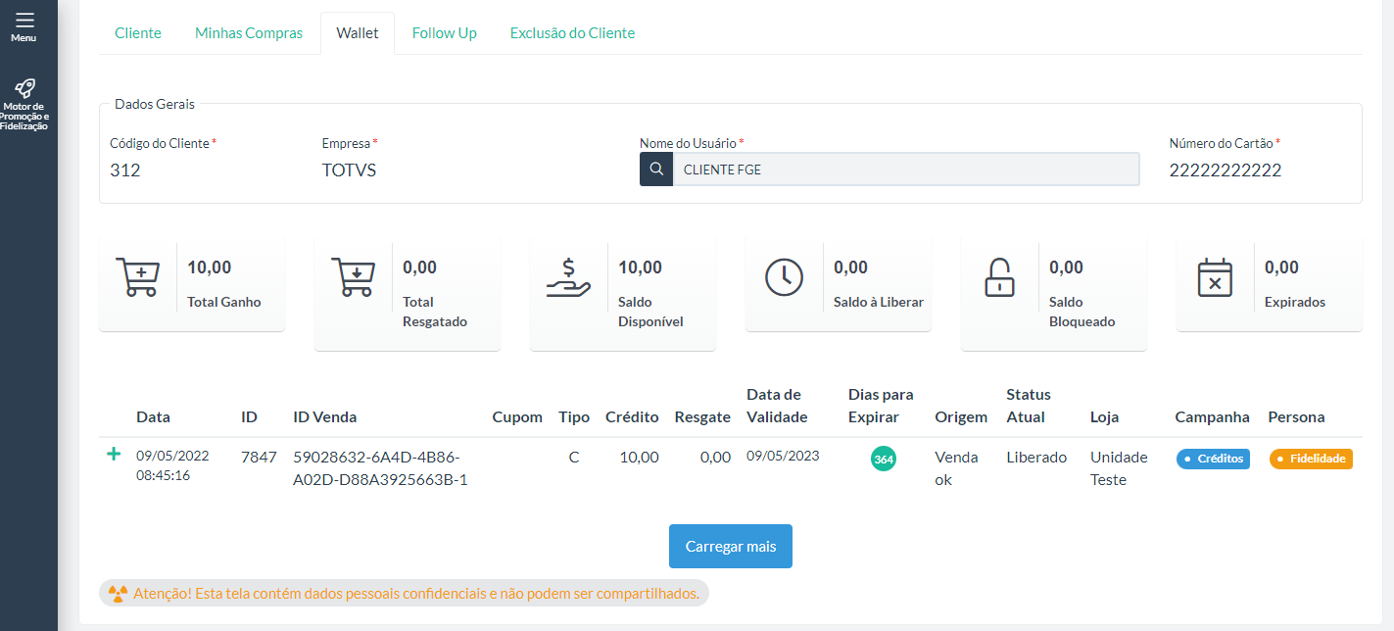Viewport: 1394px width, 631px height.
Task: Click the Persona column header
Action: 1296,417
